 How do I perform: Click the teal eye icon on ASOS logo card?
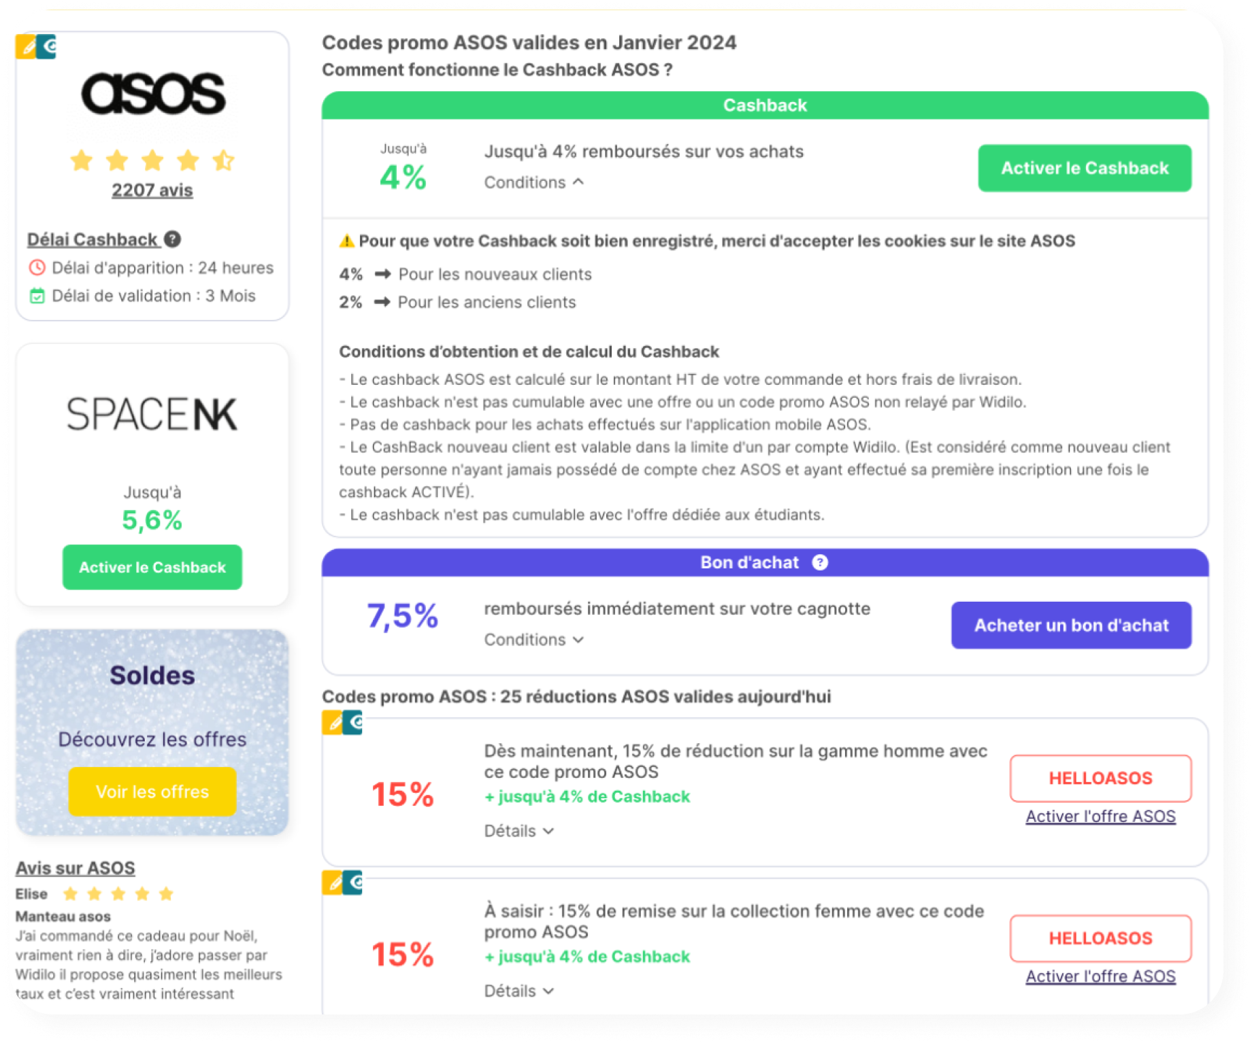[x=46, y=47]
